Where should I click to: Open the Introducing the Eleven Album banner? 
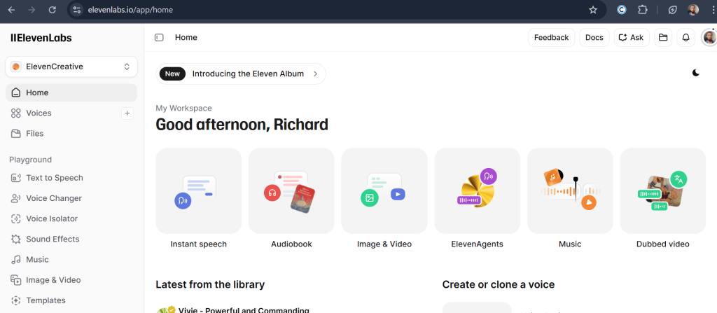coord(241,74)
